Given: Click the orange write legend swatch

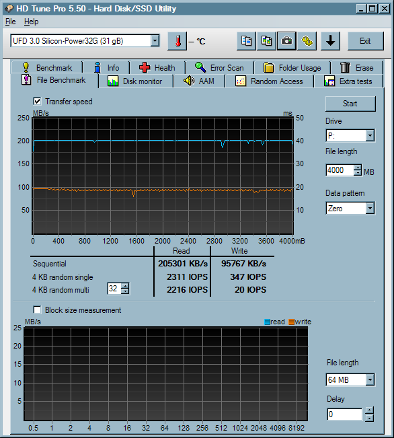Looking at the screenshot, I should (292, 322).
